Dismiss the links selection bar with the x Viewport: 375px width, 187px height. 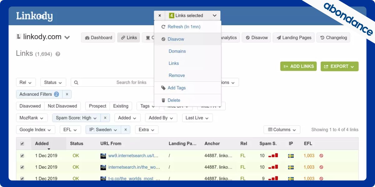tap(160, 16)
